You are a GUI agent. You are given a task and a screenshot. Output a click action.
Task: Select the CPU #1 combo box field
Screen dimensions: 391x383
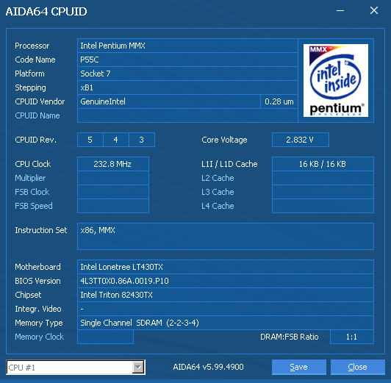point(76,367)
